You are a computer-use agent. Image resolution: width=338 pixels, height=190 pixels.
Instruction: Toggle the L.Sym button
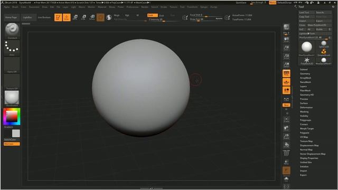point(286,99)
